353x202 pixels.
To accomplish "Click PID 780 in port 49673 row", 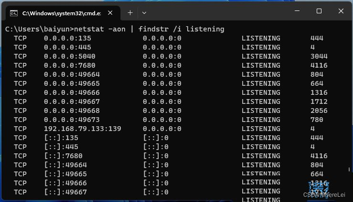I will click(317, 120).
